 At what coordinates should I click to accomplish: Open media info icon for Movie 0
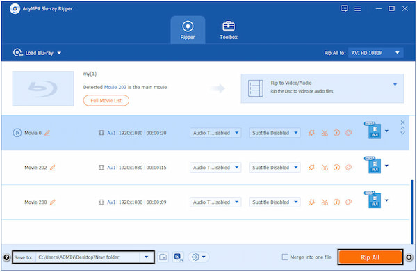(336, 133)
